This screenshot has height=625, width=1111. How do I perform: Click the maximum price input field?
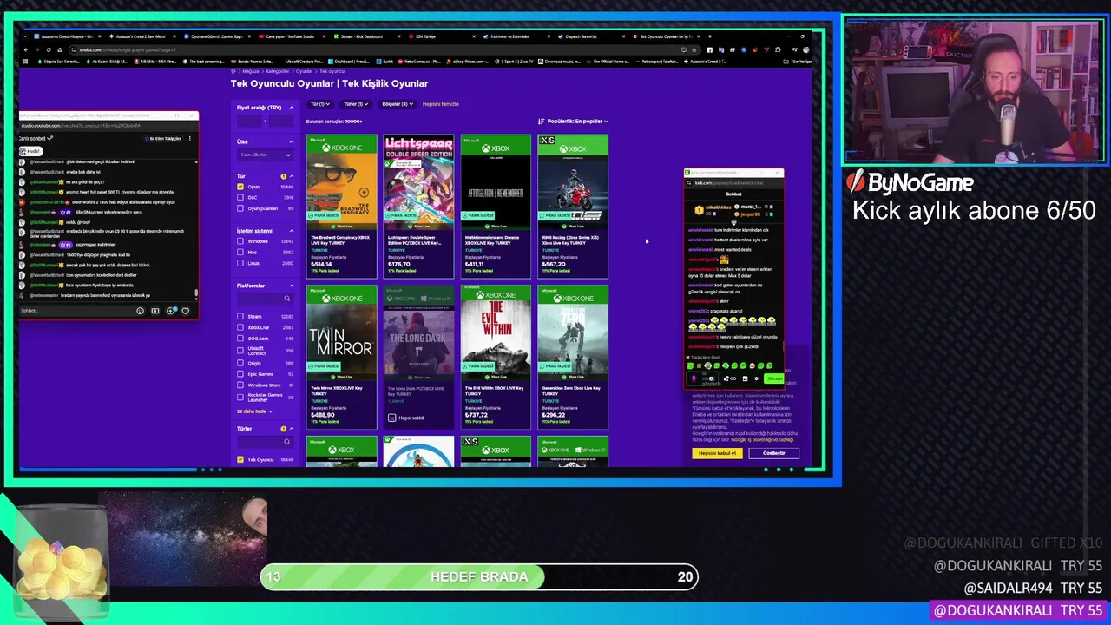[x=281, y=122]
